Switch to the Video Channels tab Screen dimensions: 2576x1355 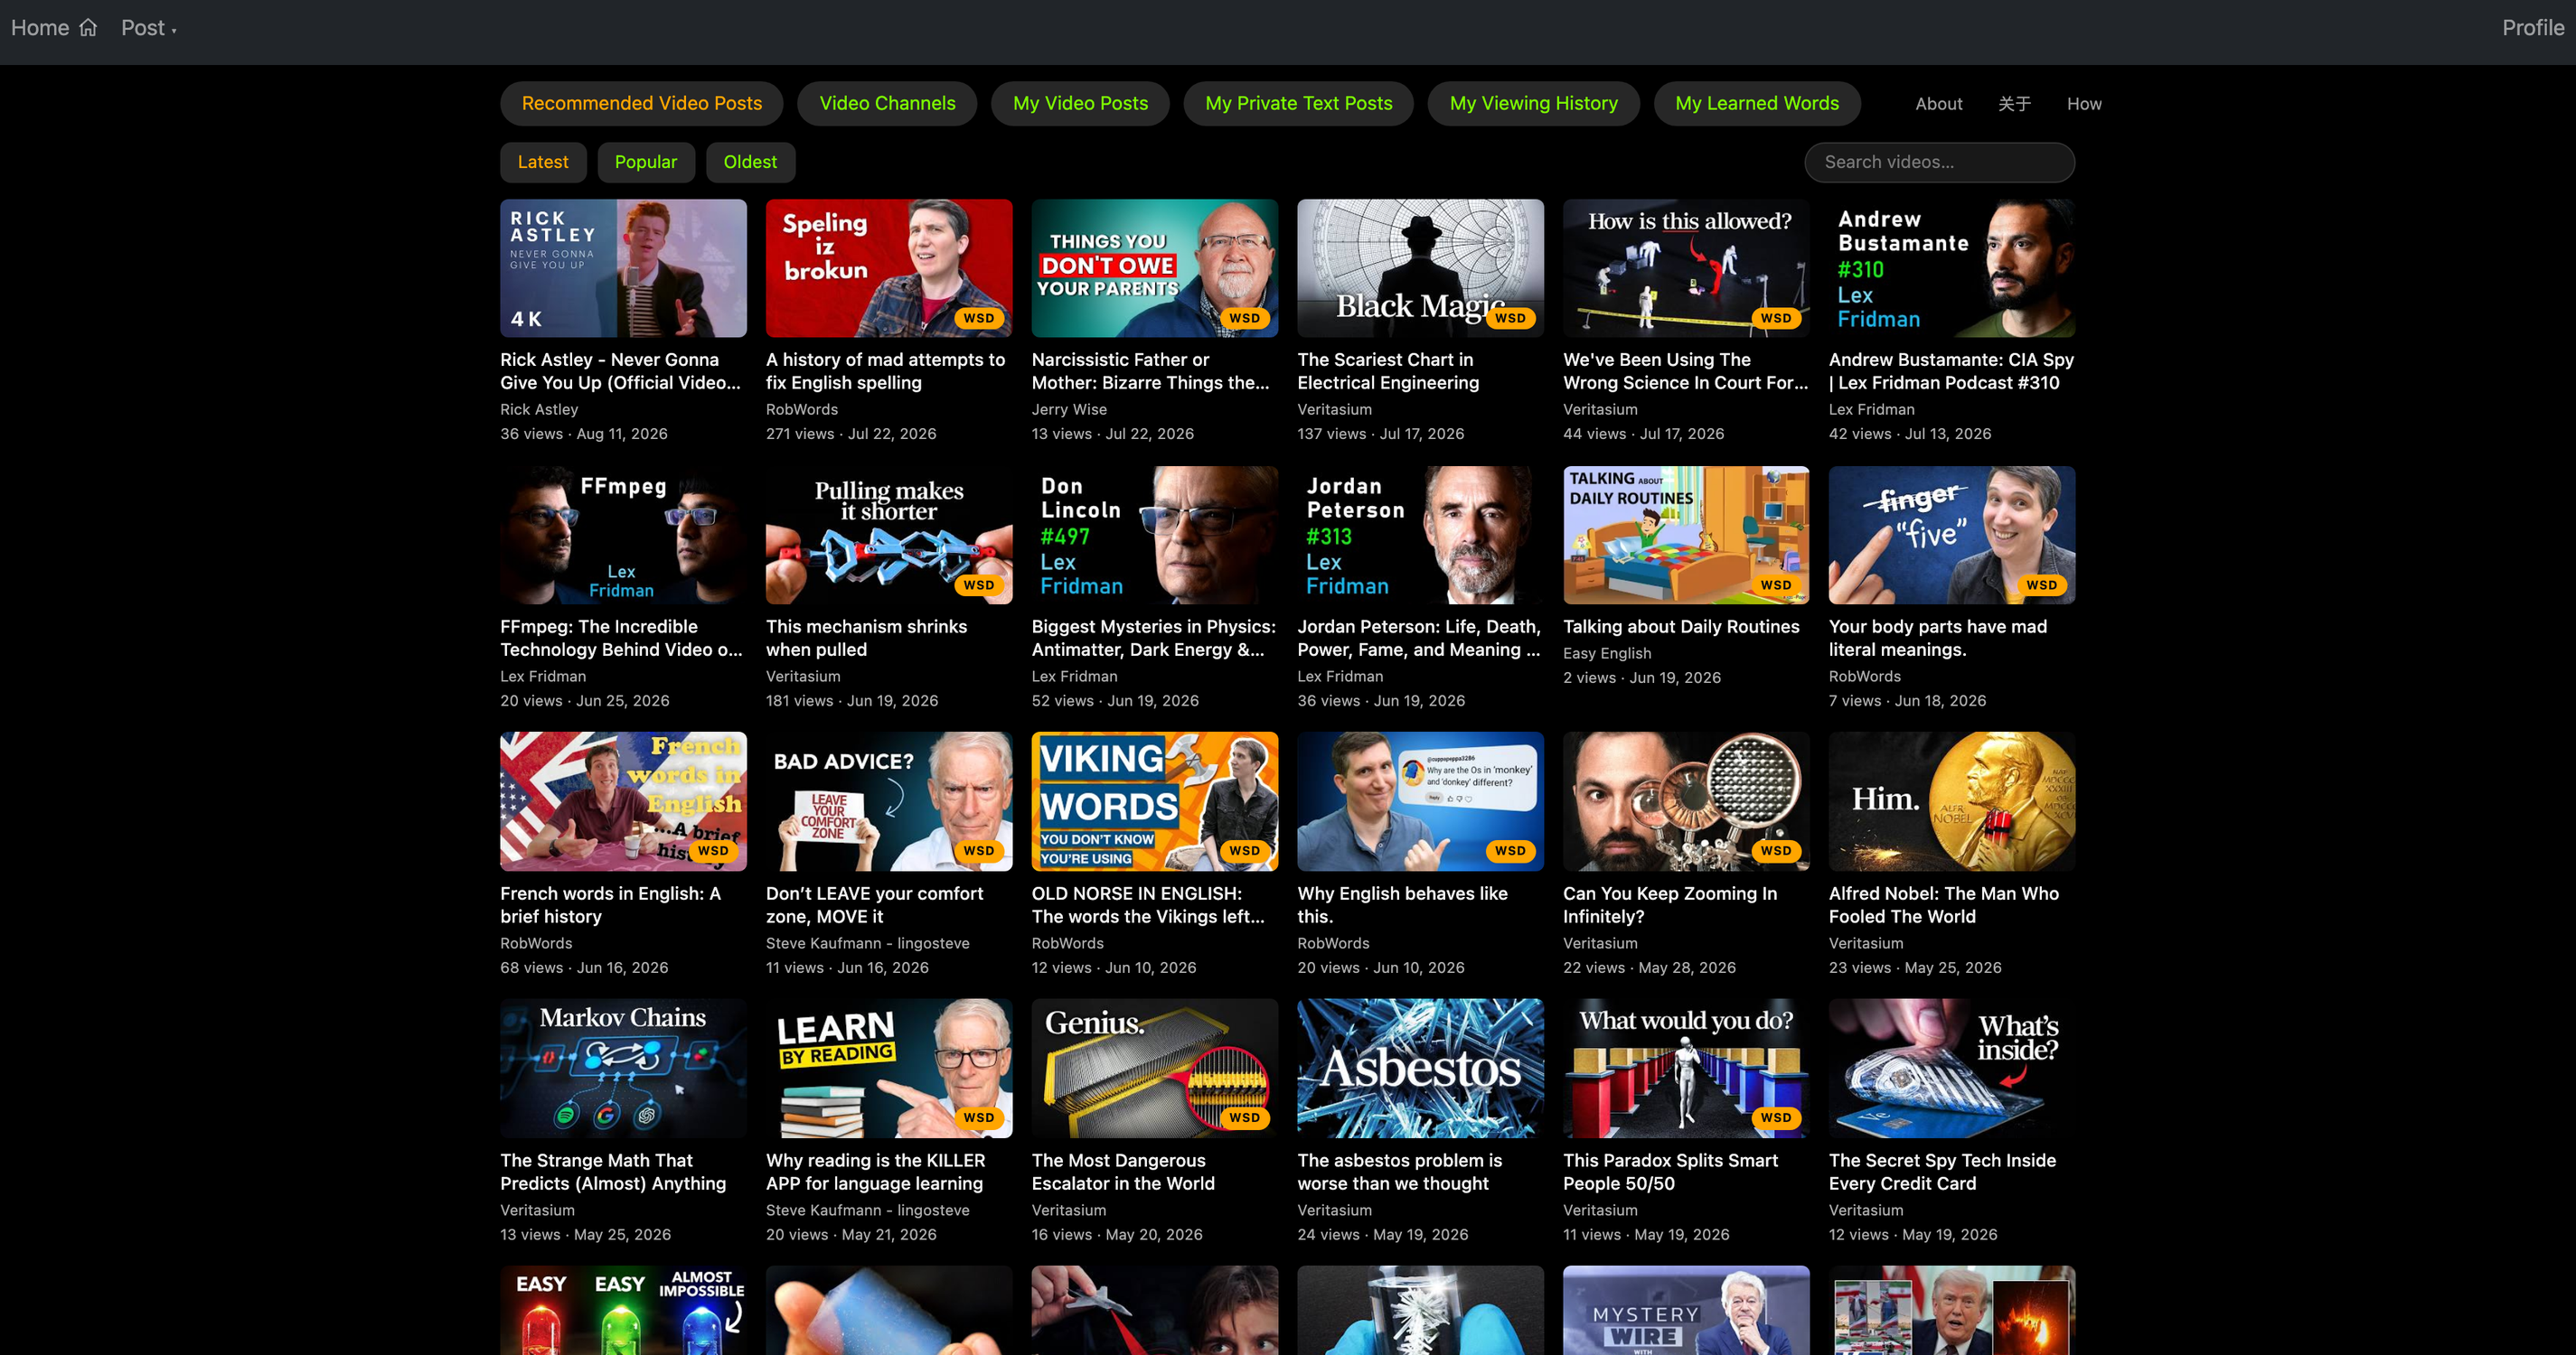(887, 103)
